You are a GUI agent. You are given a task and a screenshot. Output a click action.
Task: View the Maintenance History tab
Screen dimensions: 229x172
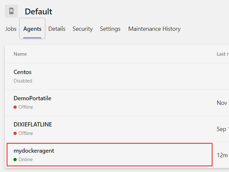tap(154, 29)
